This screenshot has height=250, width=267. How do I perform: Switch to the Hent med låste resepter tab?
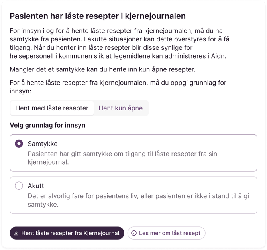[x=52, y=108]
